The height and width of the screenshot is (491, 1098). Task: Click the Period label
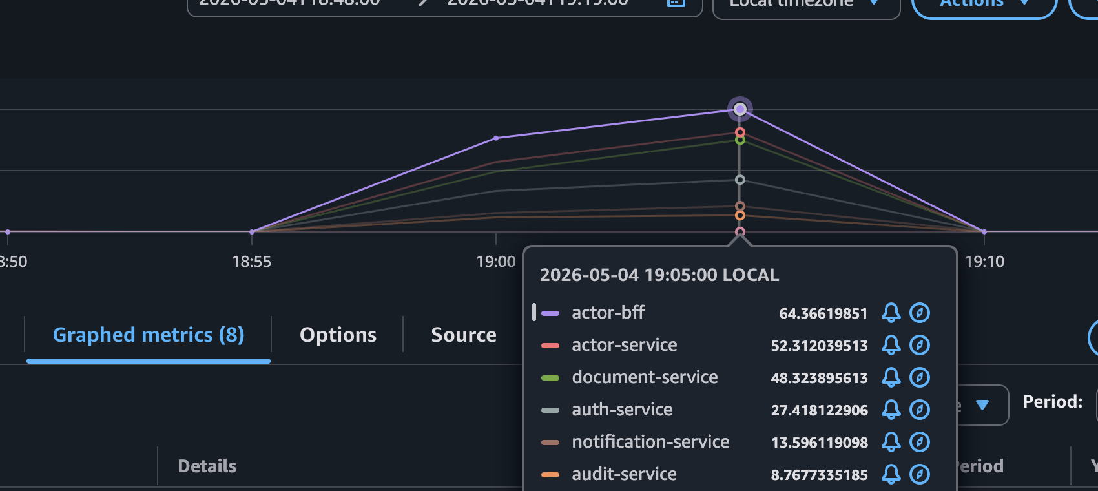point(1053,402)
